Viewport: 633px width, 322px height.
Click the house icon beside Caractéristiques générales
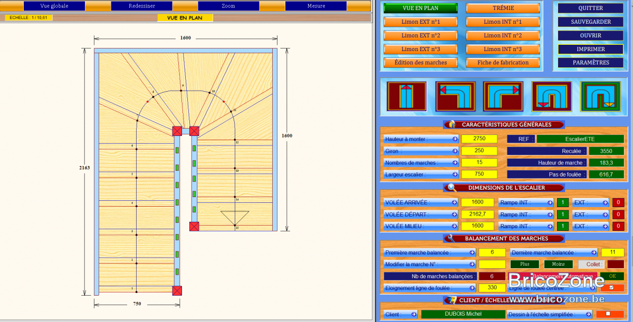pyautogui.click(x=452, y=125)
